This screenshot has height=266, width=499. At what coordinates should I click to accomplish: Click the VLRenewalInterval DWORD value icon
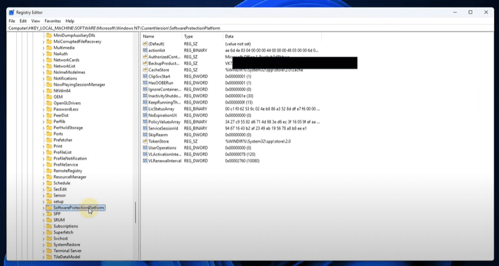(x=145, y=161)
